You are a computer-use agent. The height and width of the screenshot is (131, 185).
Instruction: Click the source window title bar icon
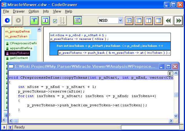(x=11, y=66)
